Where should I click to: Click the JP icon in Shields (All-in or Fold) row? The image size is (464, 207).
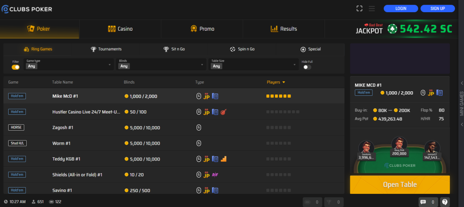click(207, 174)
